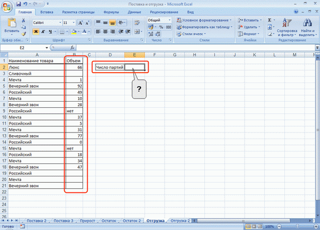Open Стили ячеек dropdown
320x230 pixels.
tap(191, 34)
